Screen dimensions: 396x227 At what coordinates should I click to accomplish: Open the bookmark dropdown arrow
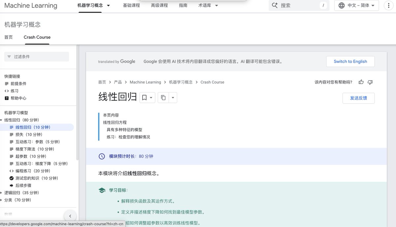[x=151, y=97]
